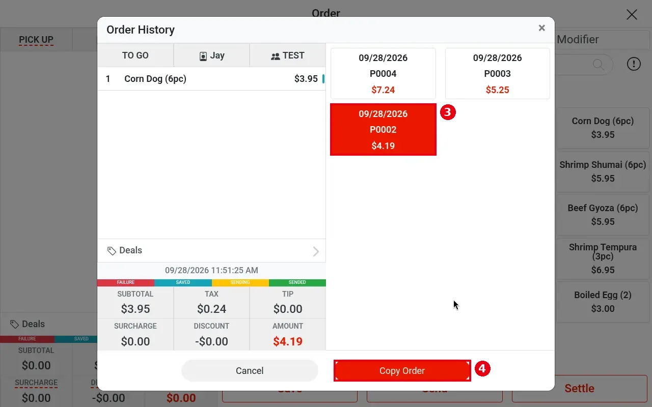The width and height of the screenshot is (652, 407).
Task: Close the Order History dialog
Action: [x=542, y=28]
